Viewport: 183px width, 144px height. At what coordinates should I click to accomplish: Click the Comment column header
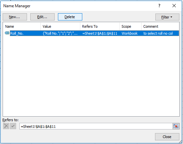(160, 26)
